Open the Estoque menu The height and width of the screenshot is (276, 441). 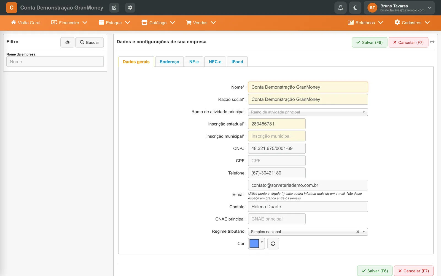click(114, 23)
